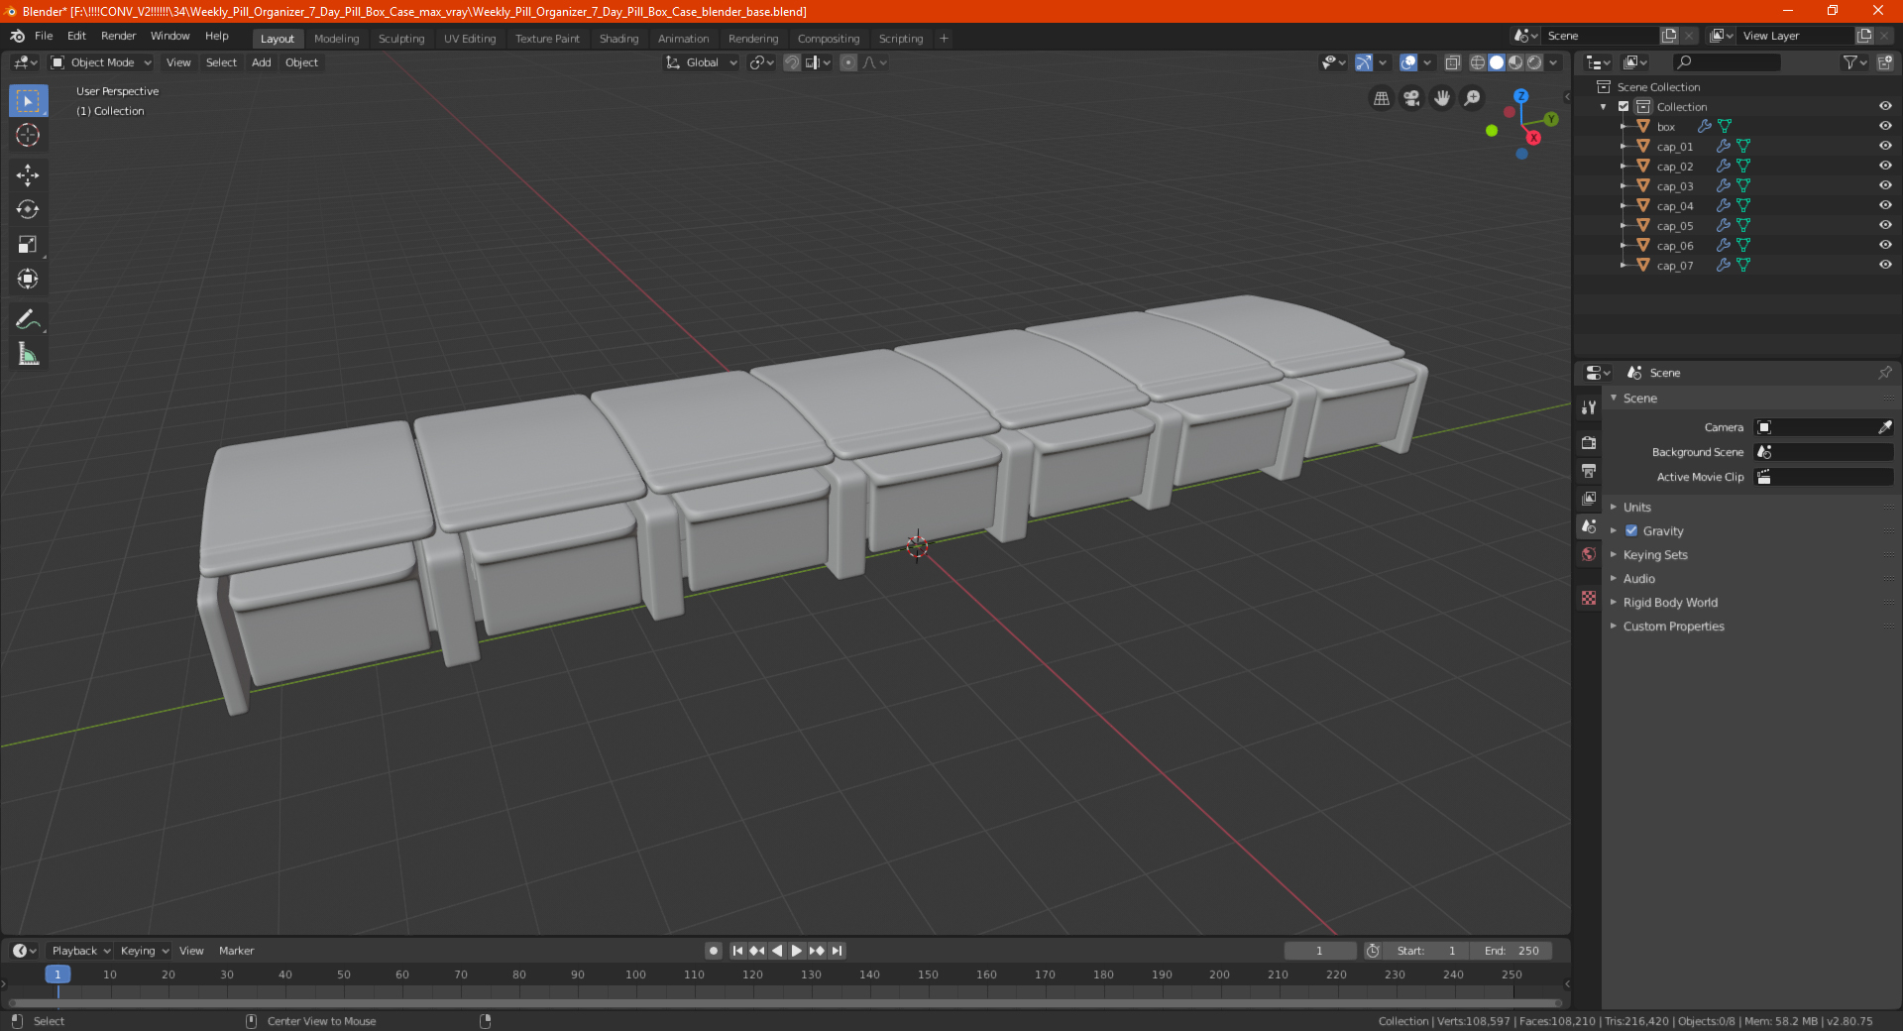This screenshot has height=1031, width=1903.
Task: Switch viewport to wireframe shading
Action: [x=1477, y=62]
